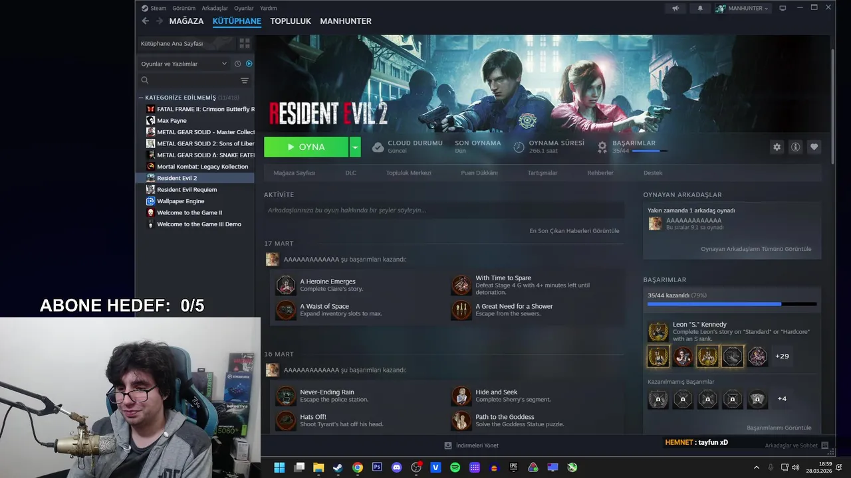Click En Son Çıkan Haberleri Görüntüle
The image size is (851, 478).
[574, 231]
